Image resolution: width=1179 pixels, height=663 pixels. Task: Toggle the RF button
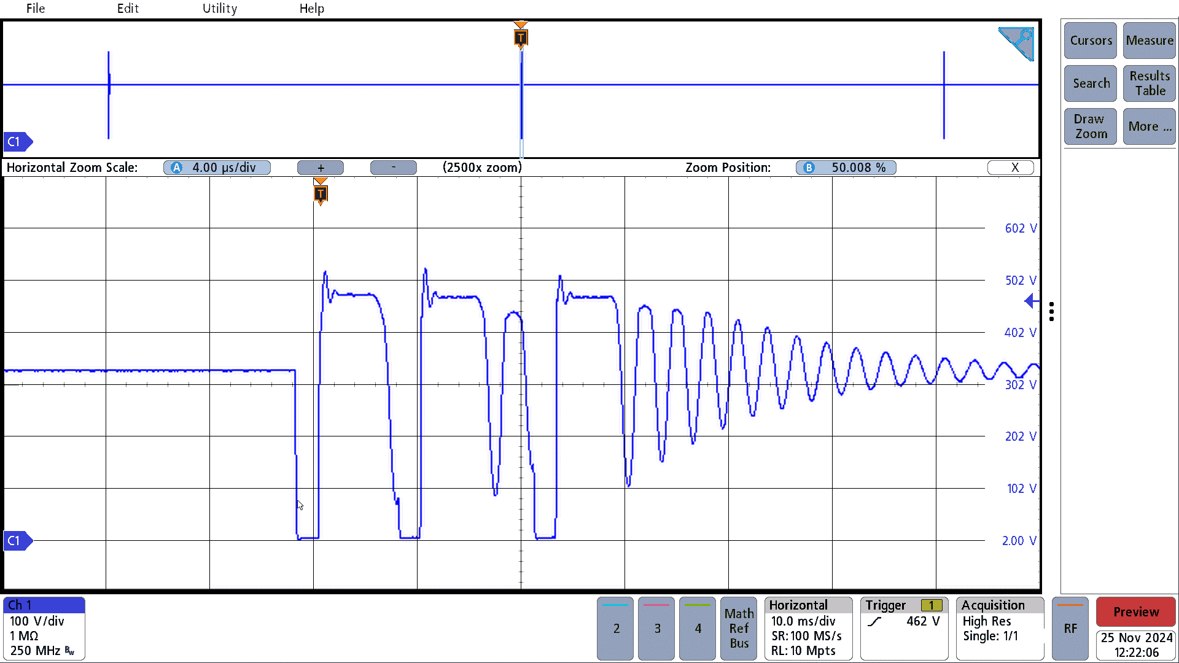click(1070, 629)
